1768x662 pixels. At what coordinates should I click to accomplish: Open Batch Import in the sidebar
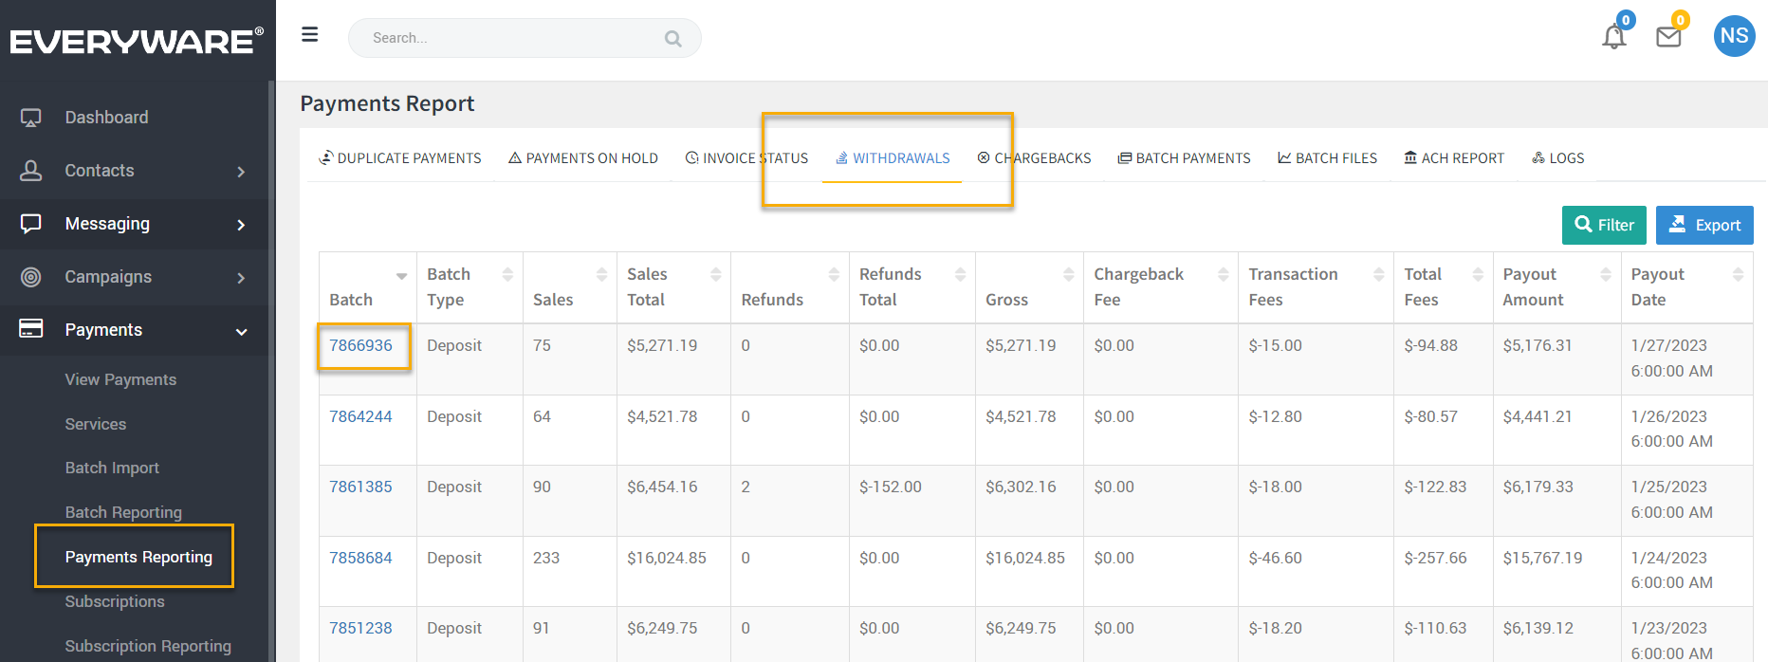[x=112, y=468]
